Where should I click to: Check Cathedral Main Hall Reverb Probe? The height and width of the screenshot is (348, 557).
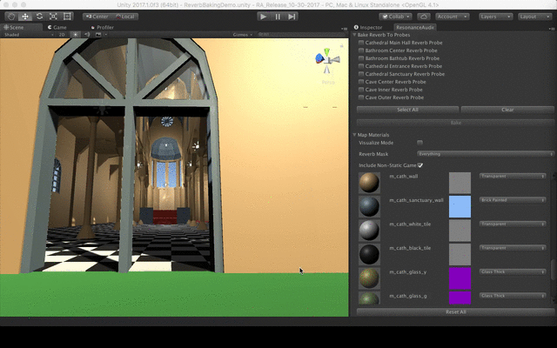coord(361,43)
